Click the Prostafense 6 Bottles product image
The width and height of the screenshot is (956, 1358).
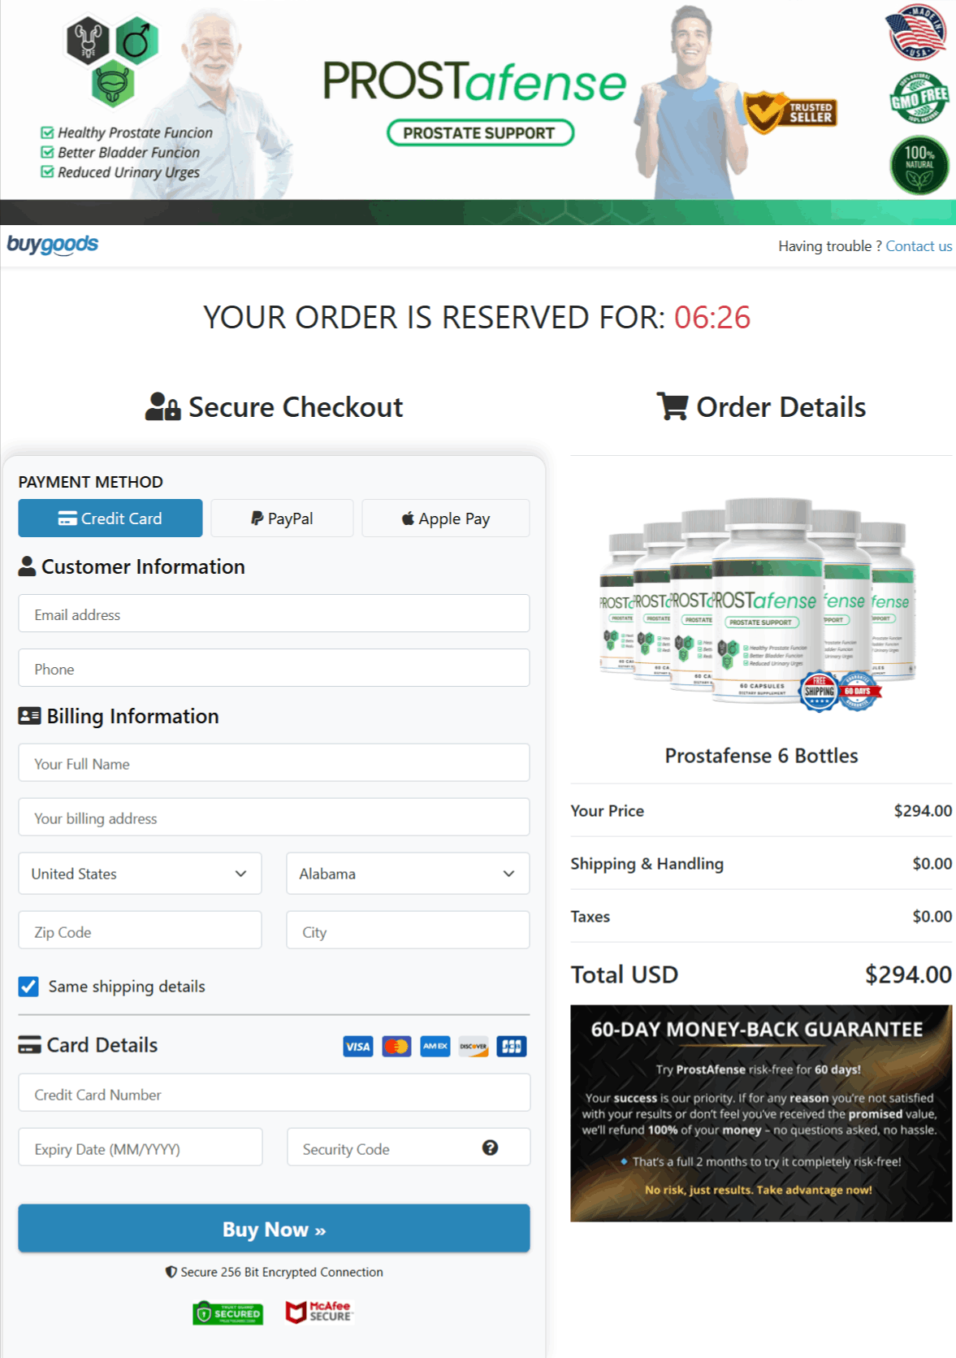click(x=761, y=605)
